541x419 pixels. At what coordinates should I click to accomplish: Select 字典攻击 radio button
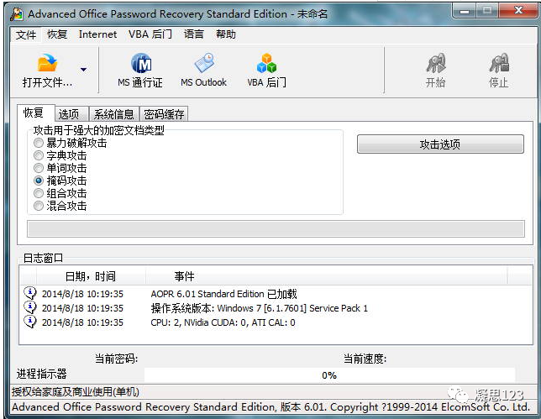point(39,155)
